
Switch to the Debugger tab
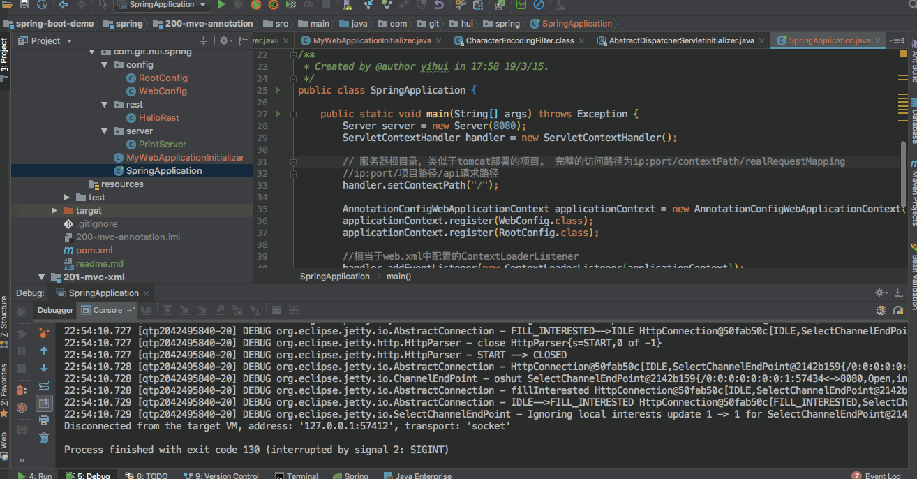pos(55,310)
